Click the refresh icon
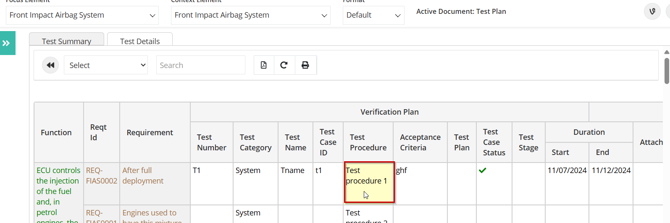The width and height of the screenshot is (670, 223). (x=284, y=65)
